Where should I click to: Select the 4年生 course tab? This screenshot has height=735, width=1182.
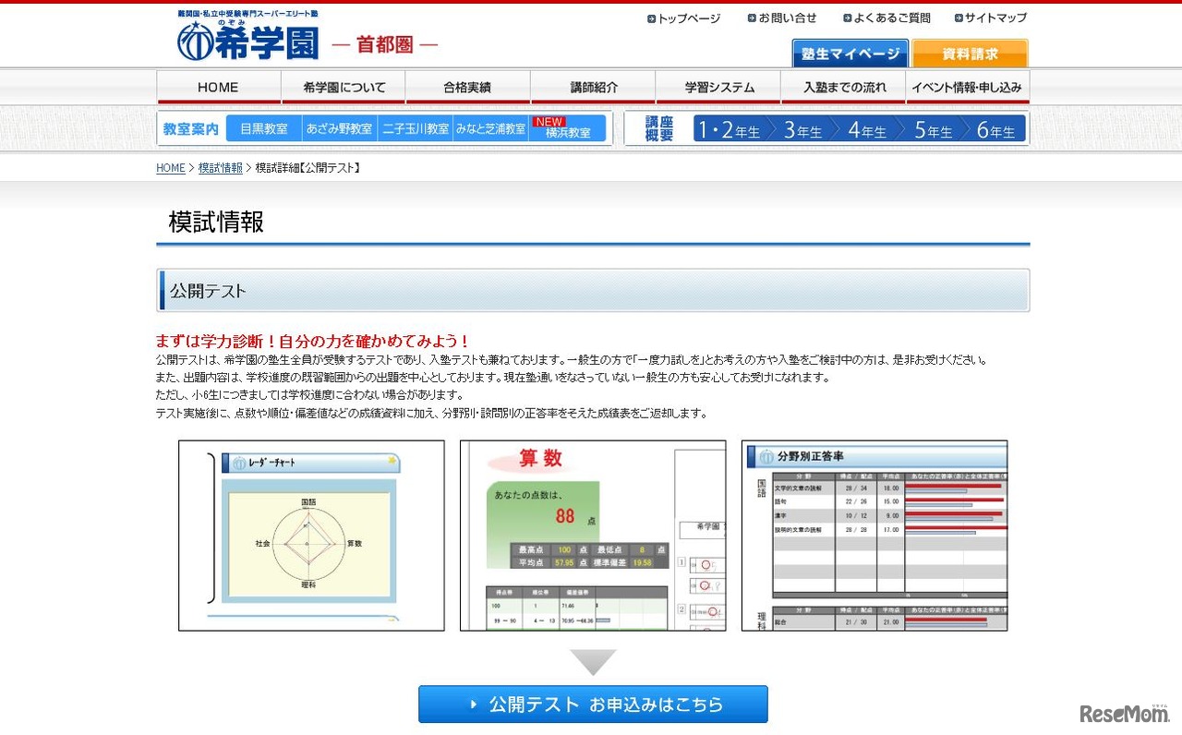point(867,128)
